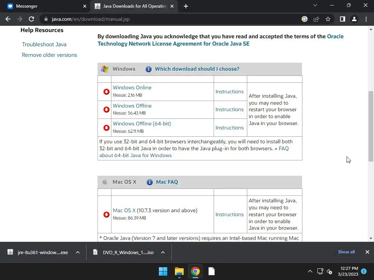Open the Mac FAQ link

click(167, 182)
